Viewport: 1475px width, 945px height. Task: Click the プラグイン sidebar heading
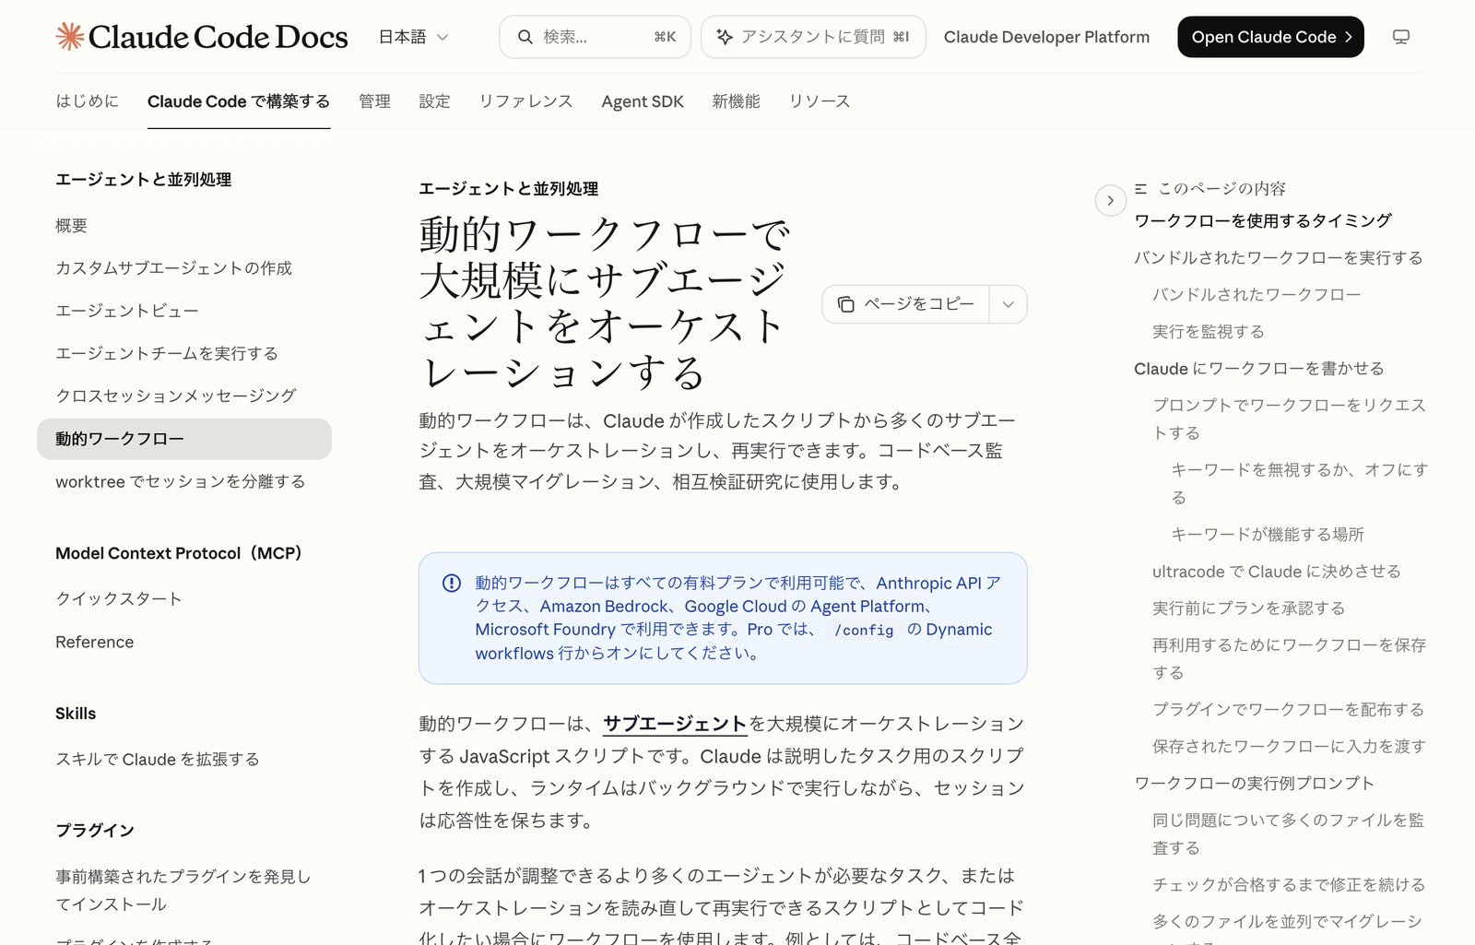click(95, 830)
